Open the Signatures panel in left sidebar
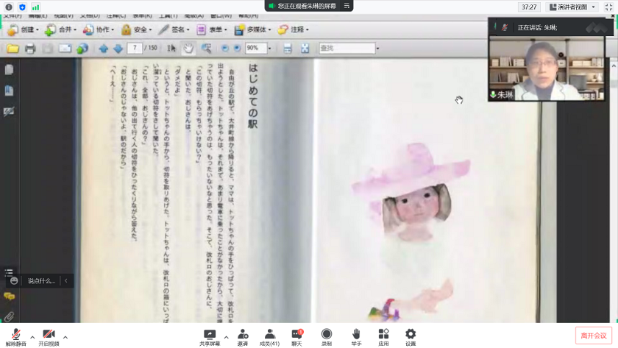Viewport: 618px width, 348px height. tap(9, 112)
